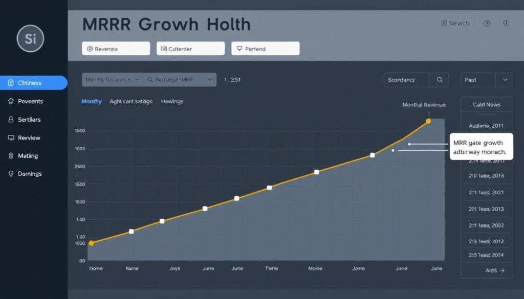The width and height of the screenshot is (524, 299).
Task: Switch to the Monthy tab
Action: 92,102
